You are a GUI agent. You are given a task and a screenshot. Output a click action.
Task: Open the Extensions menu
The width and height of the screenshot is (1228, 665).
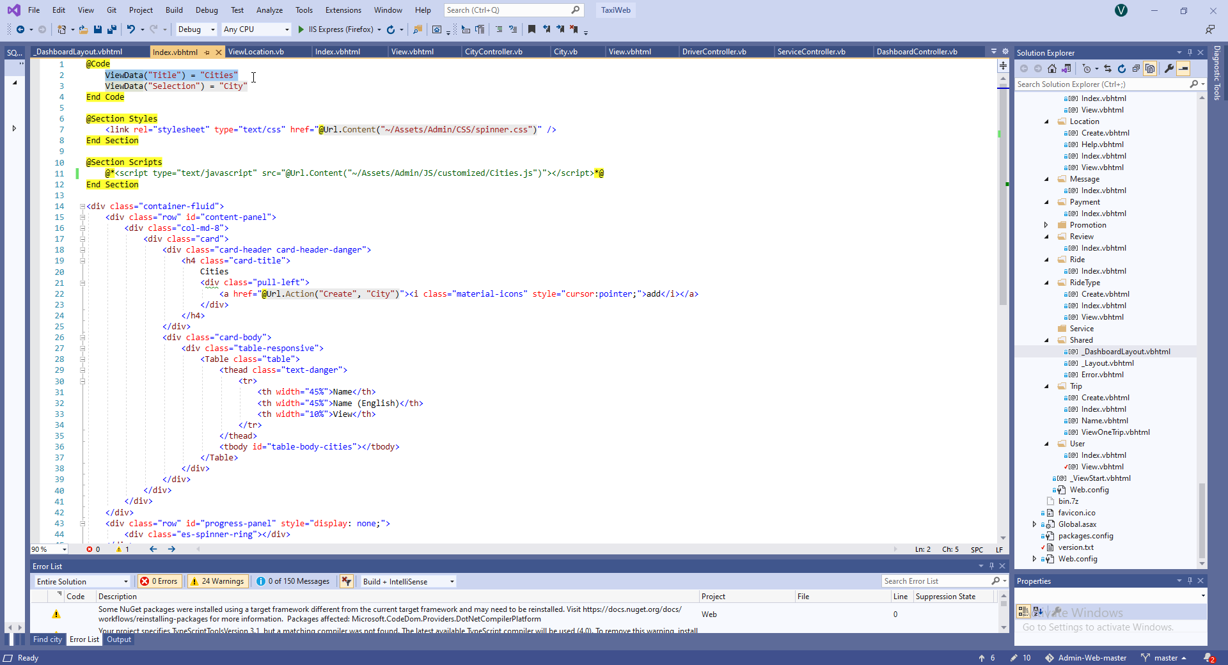343,10
